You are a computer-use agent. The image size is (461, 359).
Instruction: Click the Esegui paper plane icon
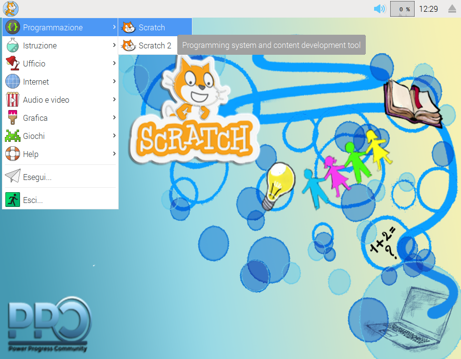(x=13, y=176)
